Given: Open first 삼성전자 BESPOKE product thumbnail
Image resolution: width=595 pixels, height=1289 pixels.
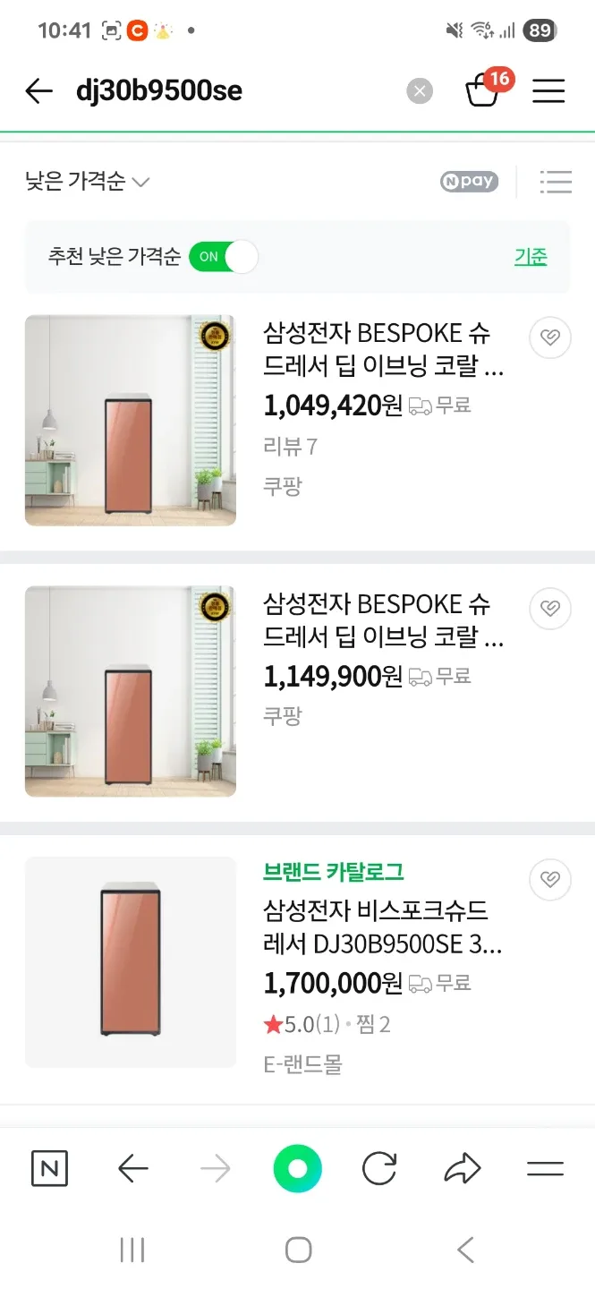Looking at the screenshot, I should 131,420.
